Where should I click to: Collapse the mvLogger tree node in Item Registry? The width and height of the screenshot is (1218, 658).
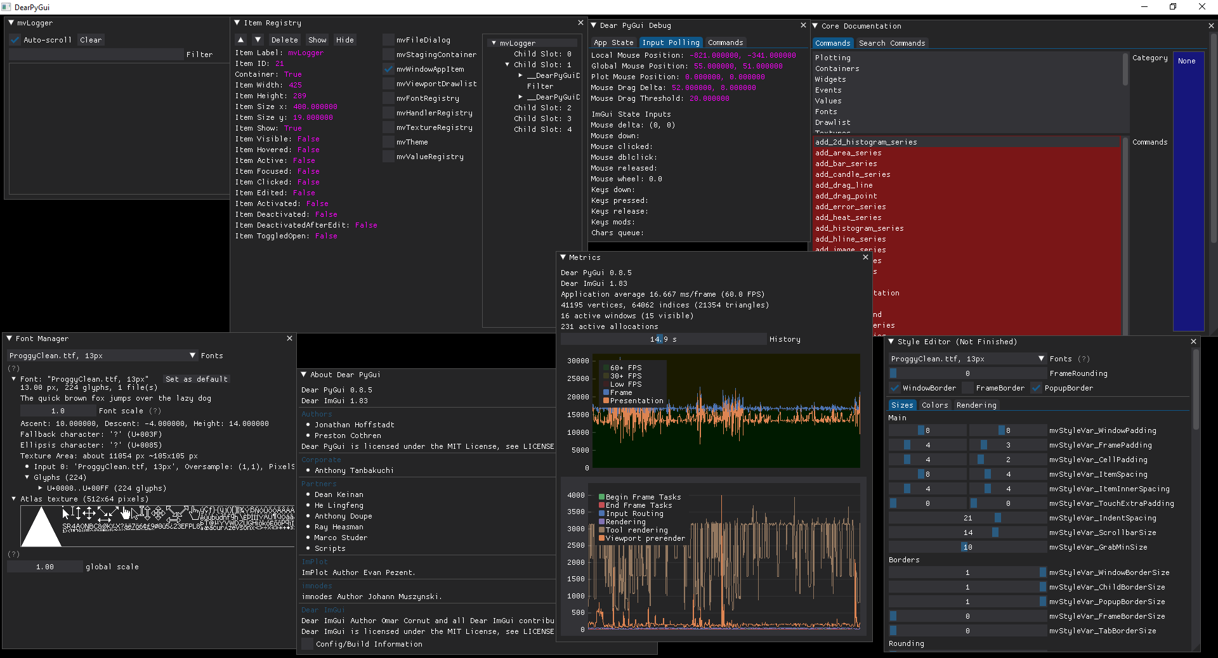(494, 43)
